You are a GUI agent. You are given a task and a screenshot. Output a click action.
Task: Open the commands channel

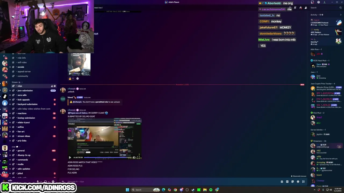(x=33, y=160)
